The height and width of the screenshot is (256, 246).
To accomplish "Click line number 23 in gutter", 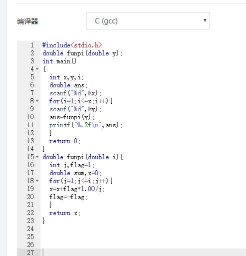I will pos(30,221).
